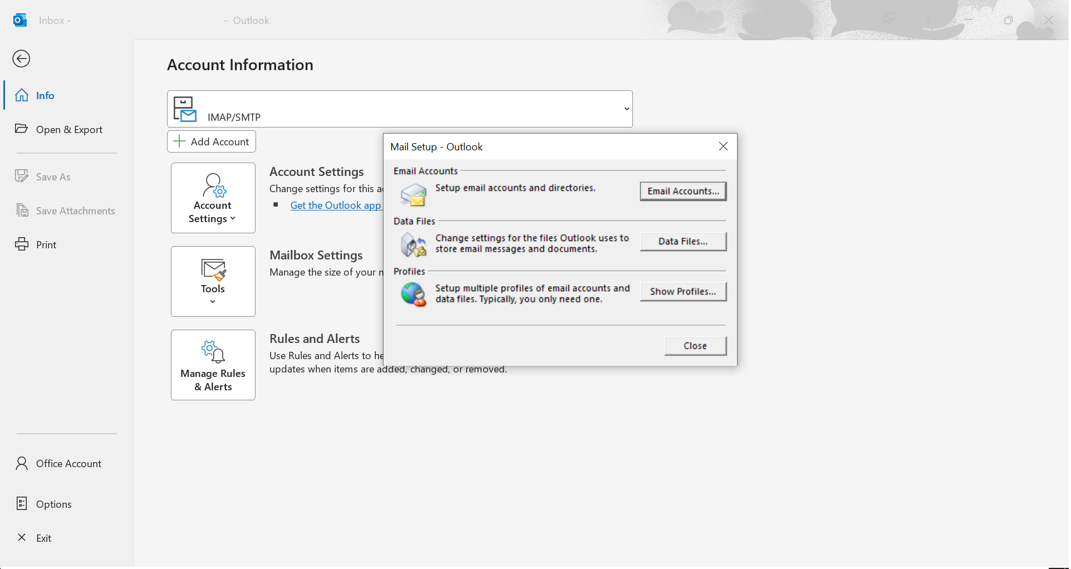Follow the Get the Outlook app link
1071x569 pixels.
pyautogui.click(x=336, y=205)
